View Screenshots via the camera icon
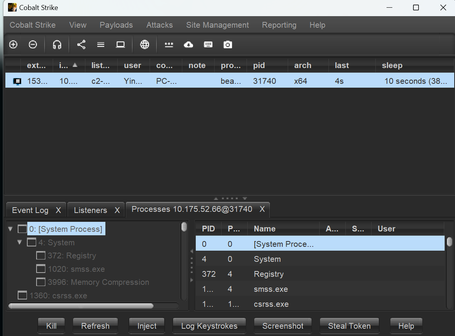This screenshot has height=336, width=455. 228,45
